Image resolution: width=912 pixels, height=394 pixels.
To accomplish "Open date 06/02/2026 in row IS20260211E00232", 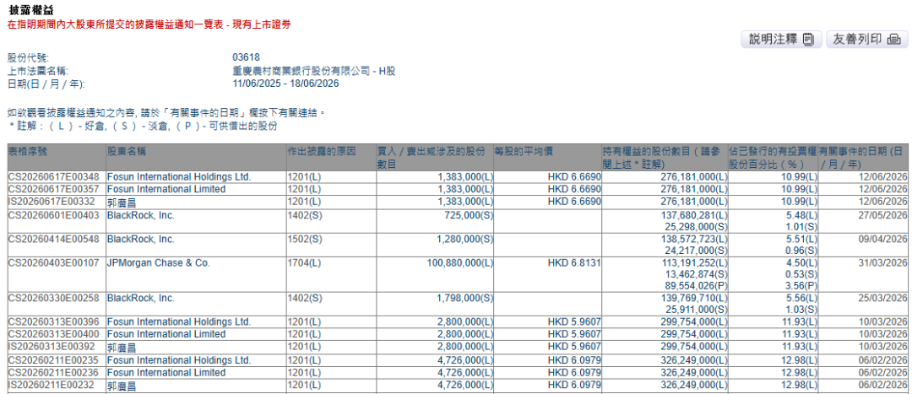I will [882, 386].
